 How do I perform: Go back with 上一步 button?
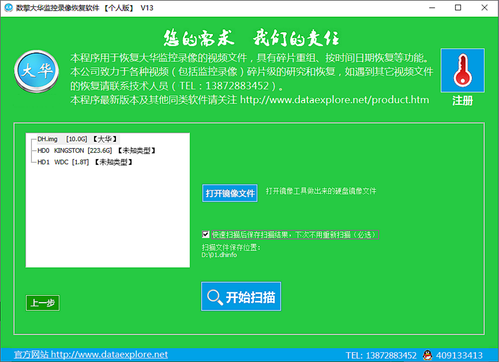[x=43, y=303]
